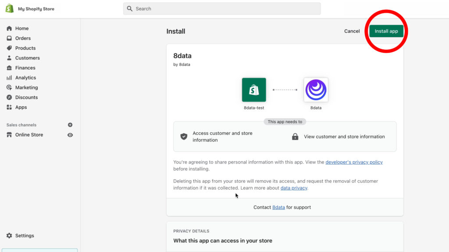This screenshot has width=449, height=252.
Task: Open the Home section via house icon
Action: (9, 28)
